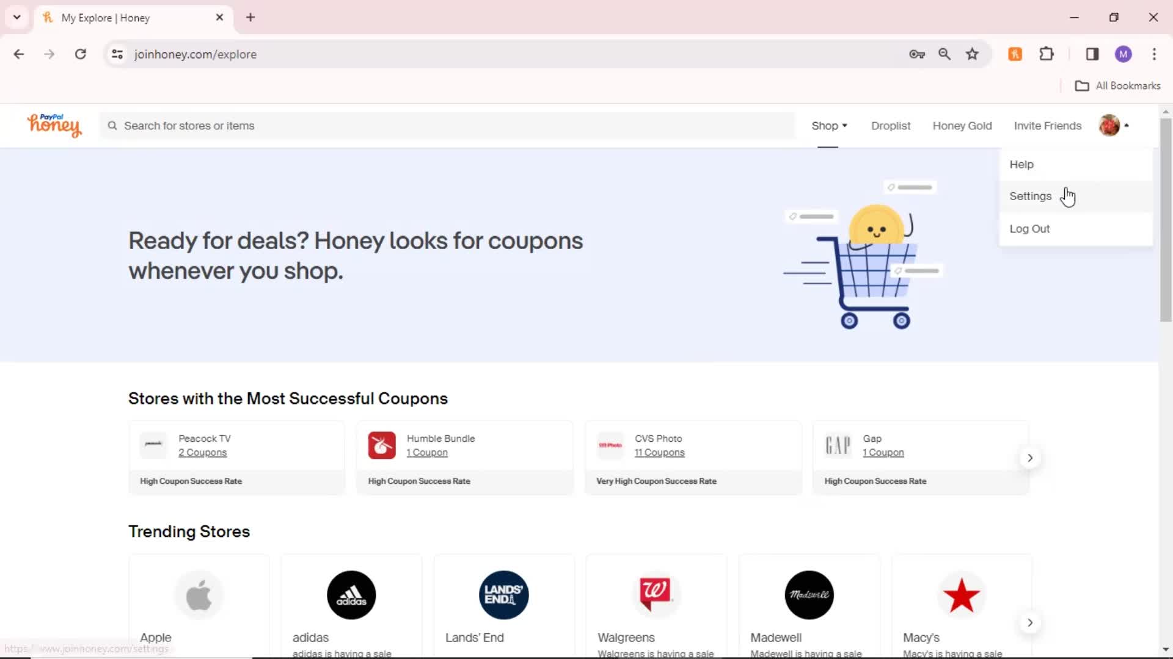1173x659 pixels.
Task: Click the adidas store name
Action: pyautogui.click(x=310, y=638)
